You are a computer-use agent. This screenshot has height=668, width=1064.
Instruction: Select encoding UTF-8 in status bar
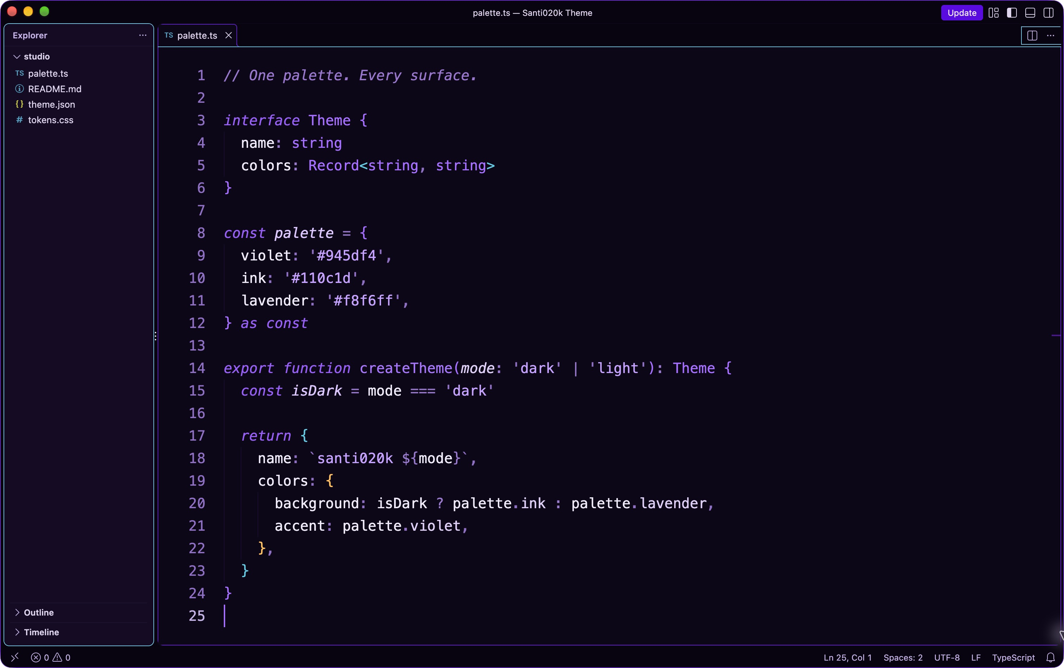(946, 657)
